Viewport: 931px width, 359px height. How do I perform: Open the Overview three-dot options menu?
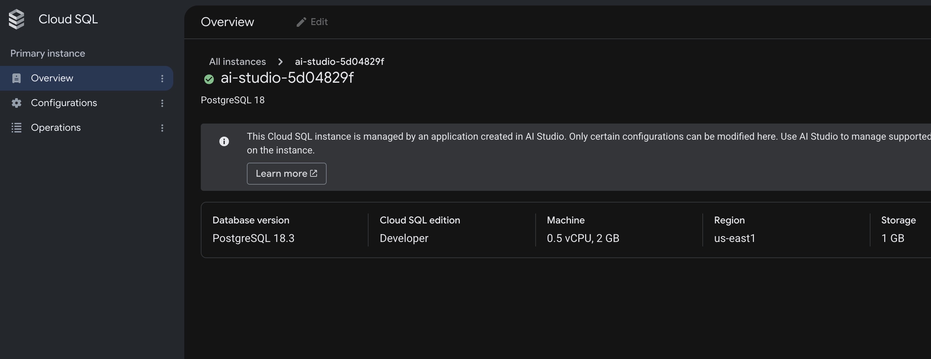click(x=162, y=78)
